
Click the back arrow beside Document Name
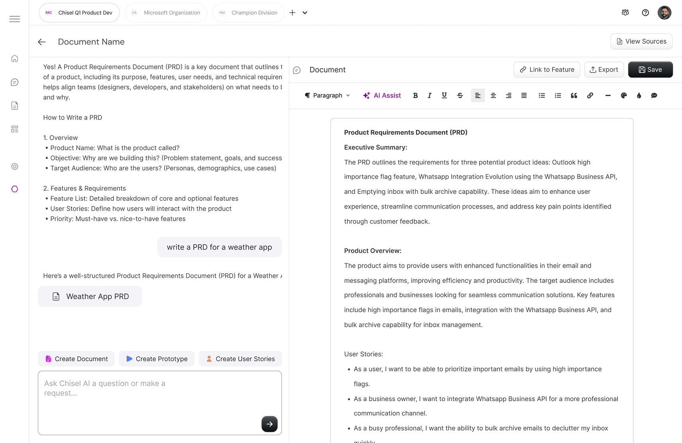42,42
